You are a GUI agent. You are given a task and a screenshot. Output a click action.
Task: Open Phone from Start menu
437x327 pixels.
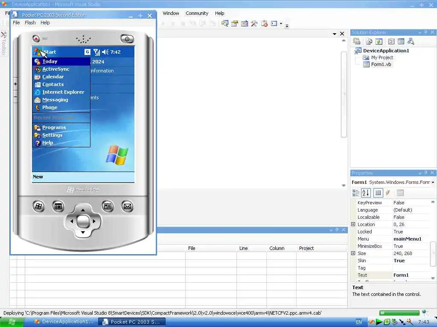tap(61, 107)
